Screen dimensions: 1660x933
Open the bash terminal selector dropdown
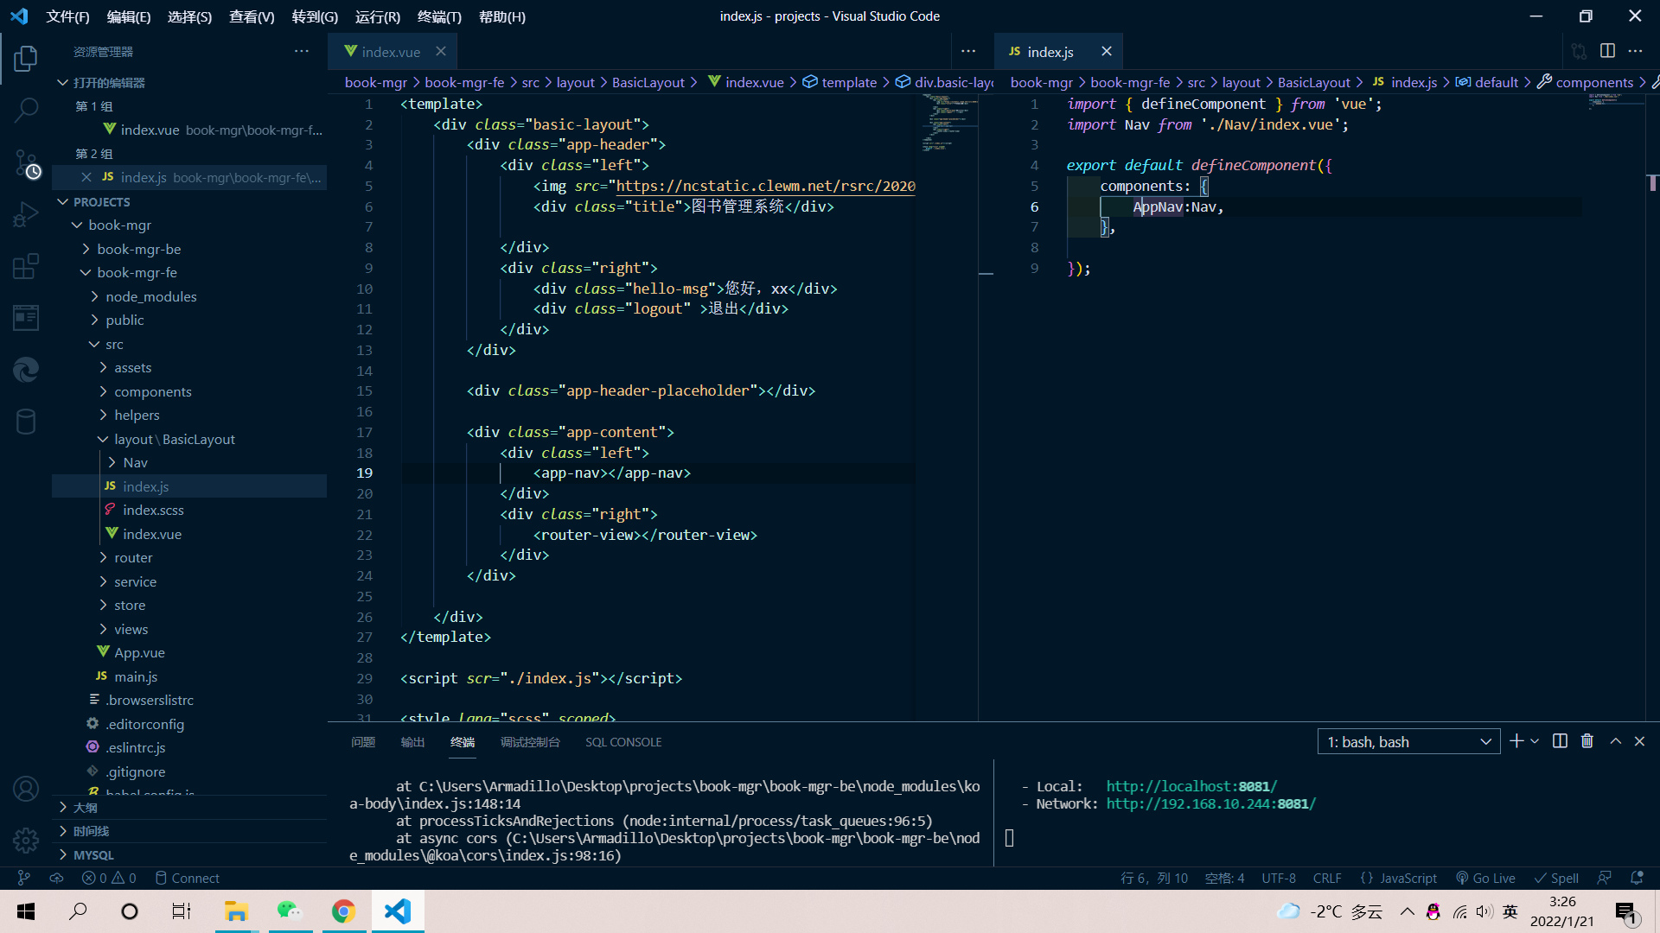click(x=1408, y=742)
